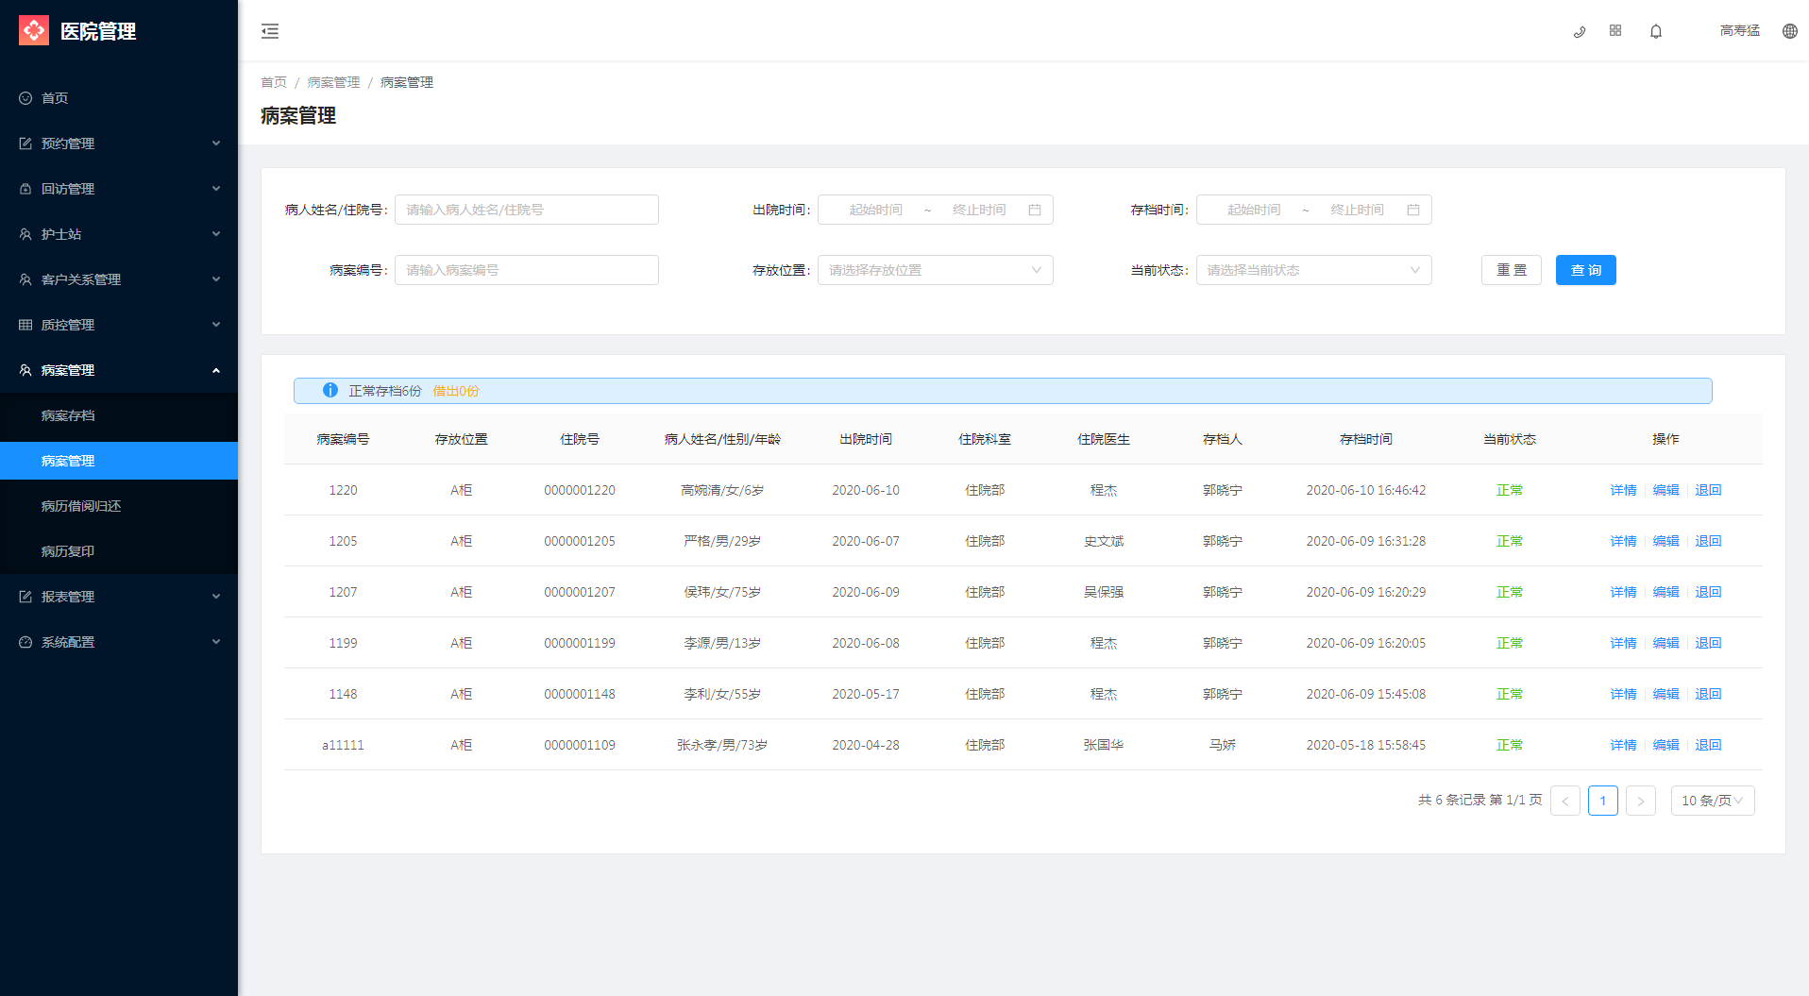The height and width of the screenshot is (996, 1809).
Task: Click 借出0份 text in banner
Action: pos(456,391)
